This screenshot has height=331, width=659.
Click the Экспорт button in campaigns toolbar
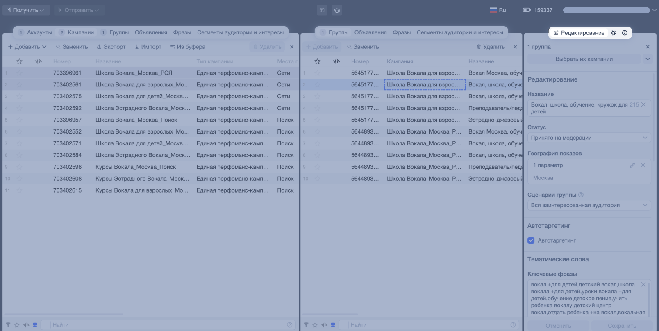pos(111,47)
